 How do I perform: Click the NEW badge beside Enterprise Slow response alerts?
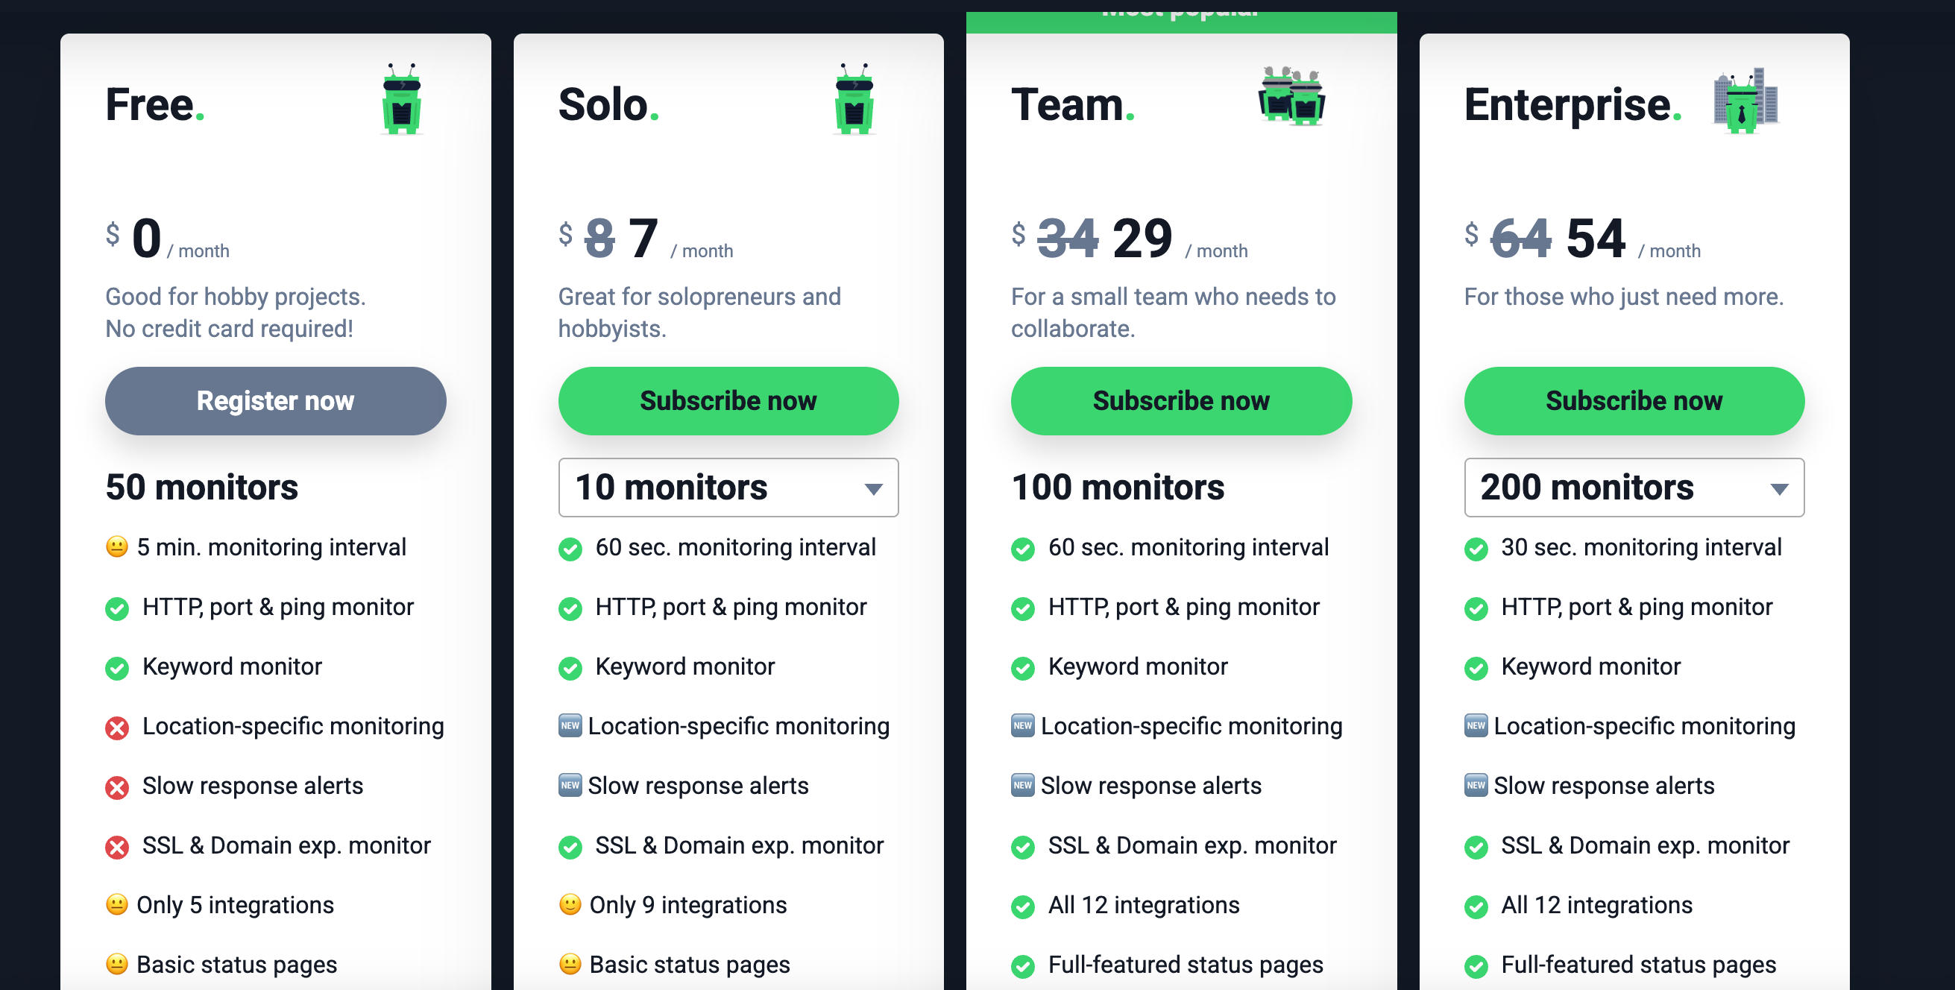pyautogui.click(x=1476, y=786)
